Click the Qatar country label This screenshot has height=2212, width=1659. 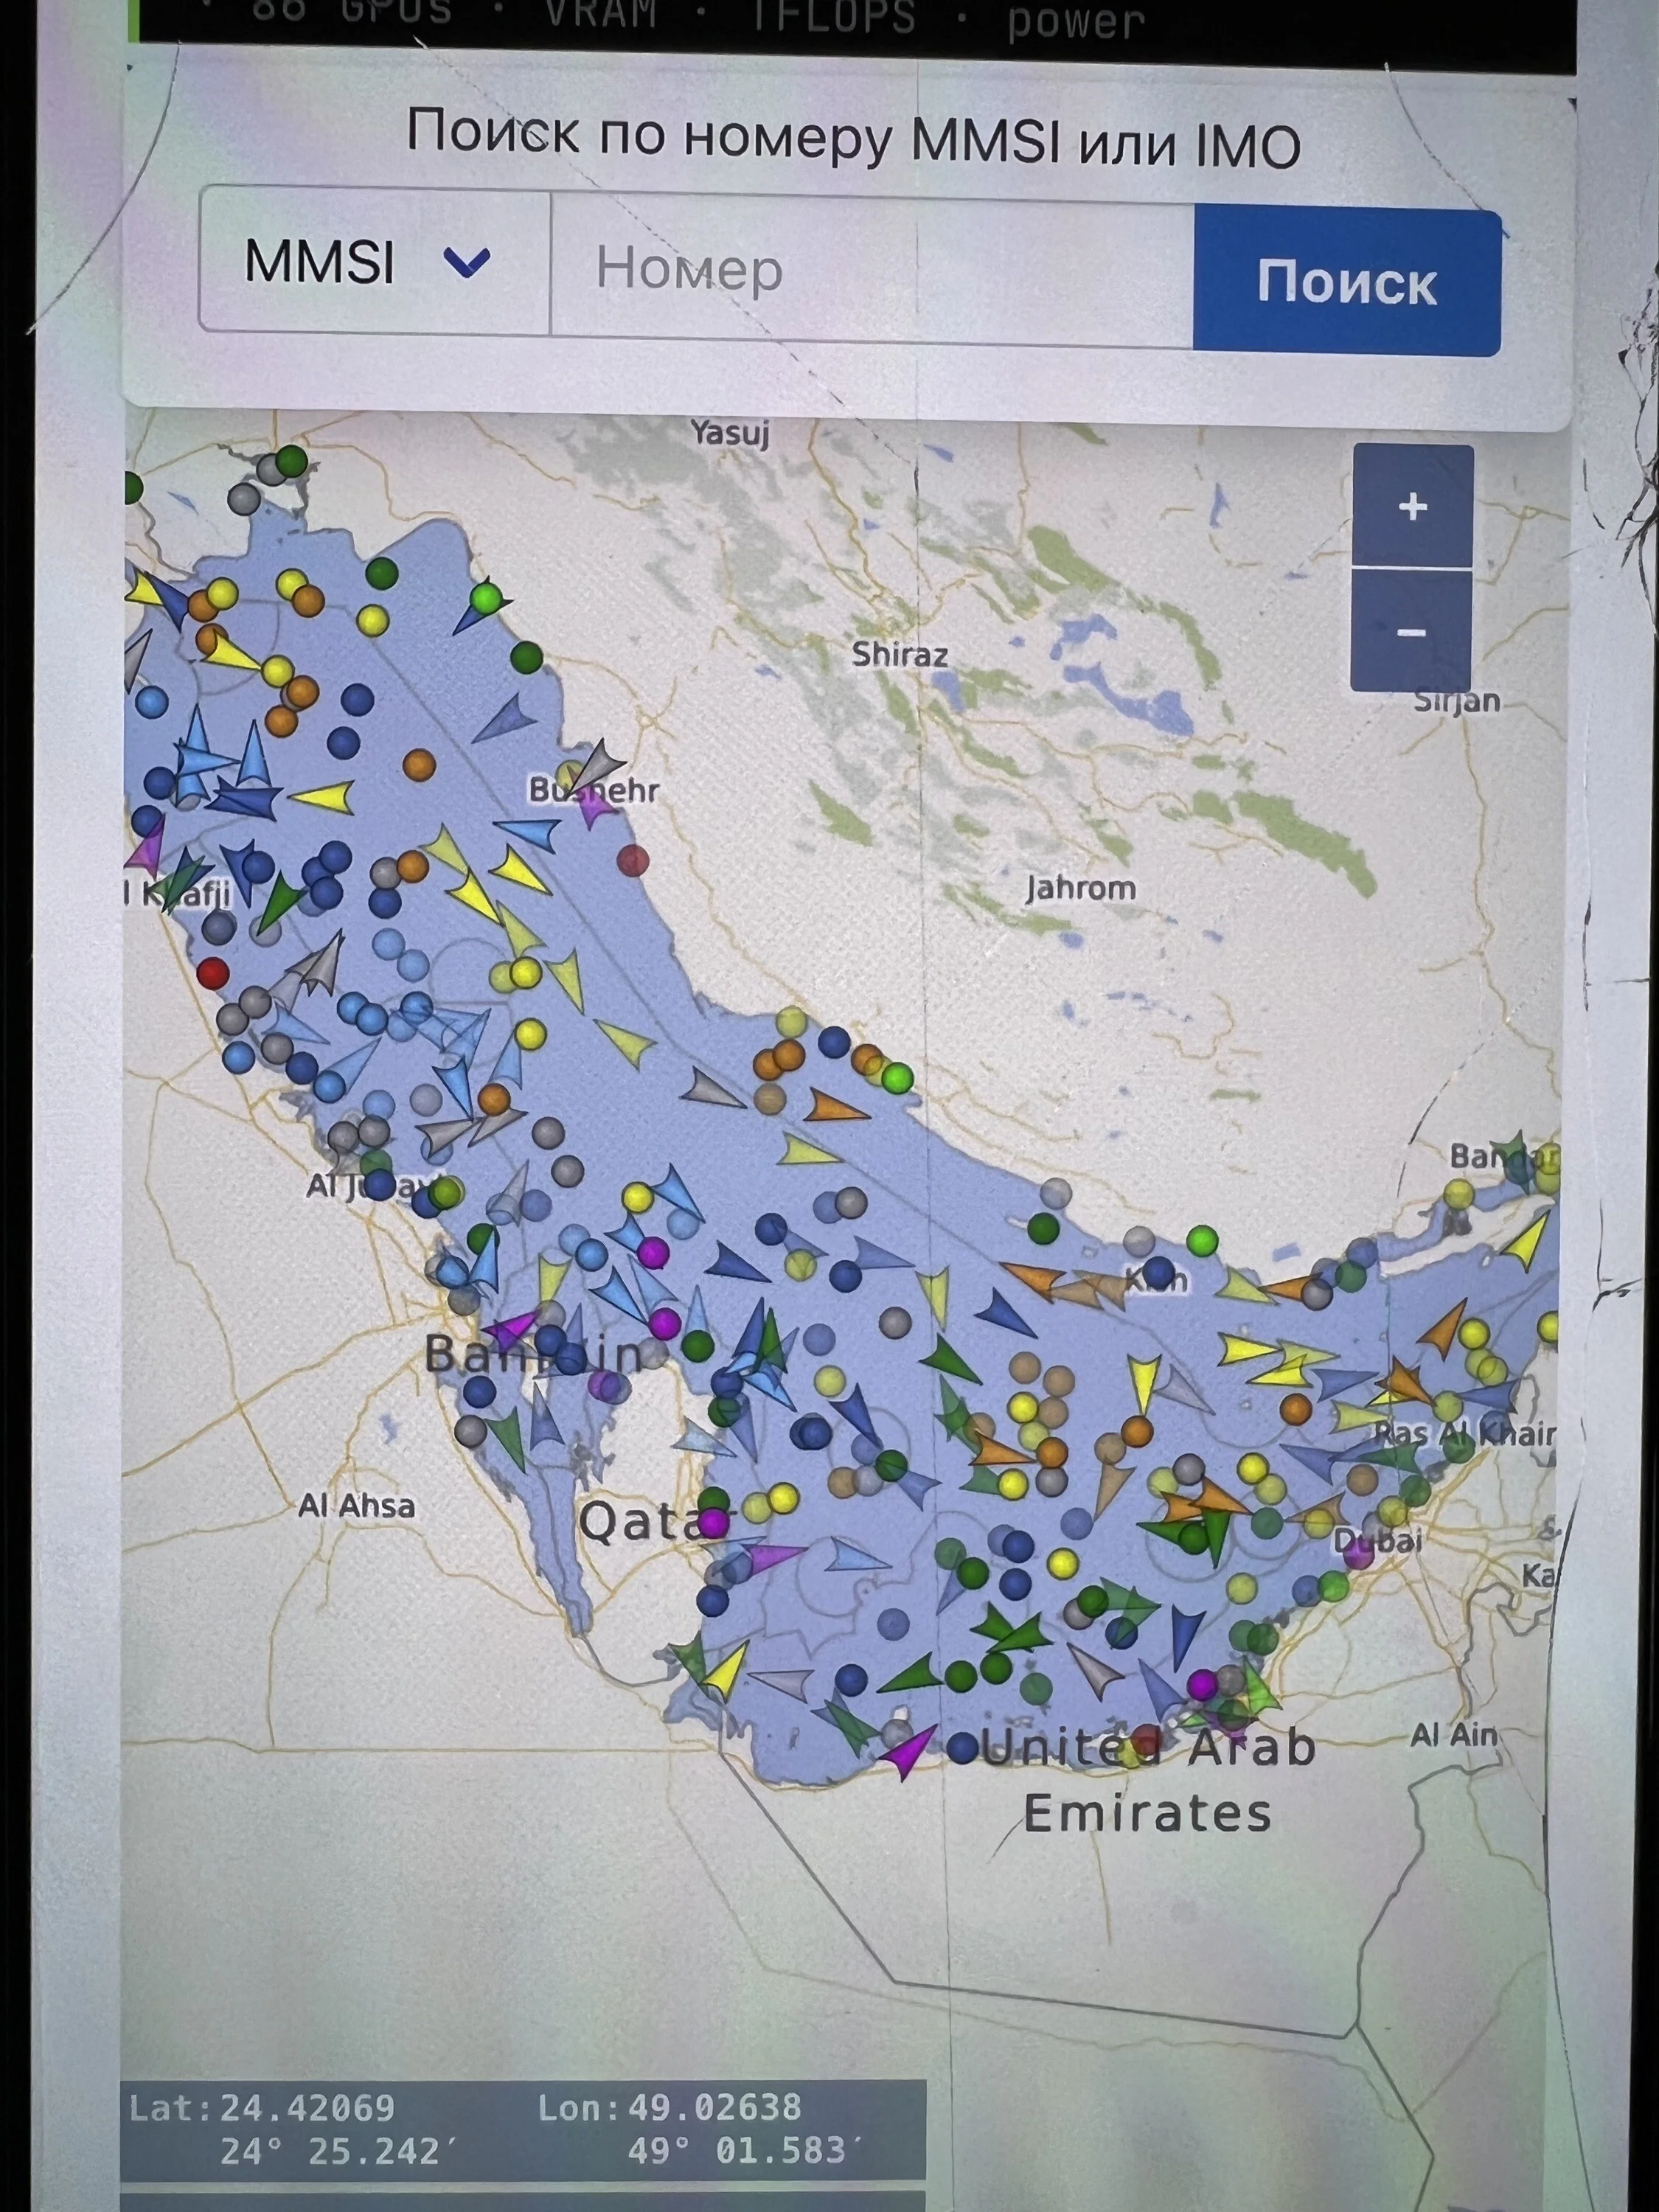655,1522
